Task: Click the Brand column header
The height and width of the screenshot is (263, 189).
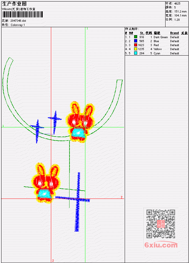Action: [174, 33]
